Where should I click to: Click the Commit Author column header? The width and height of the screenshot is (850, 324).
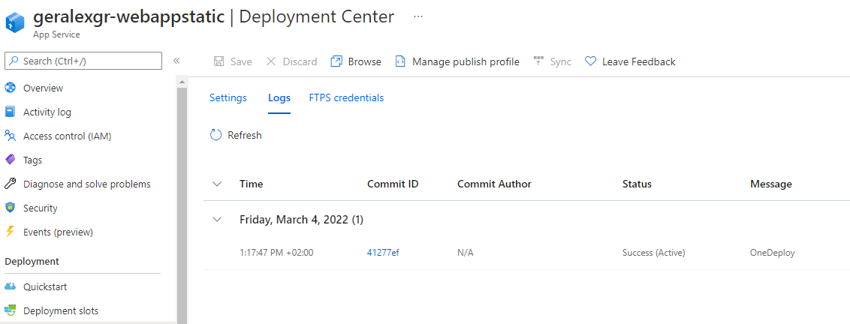tap(494, 184)
